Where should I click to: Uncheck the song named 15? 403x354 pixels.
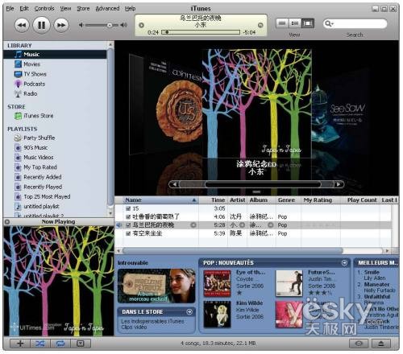coord(128,208)
